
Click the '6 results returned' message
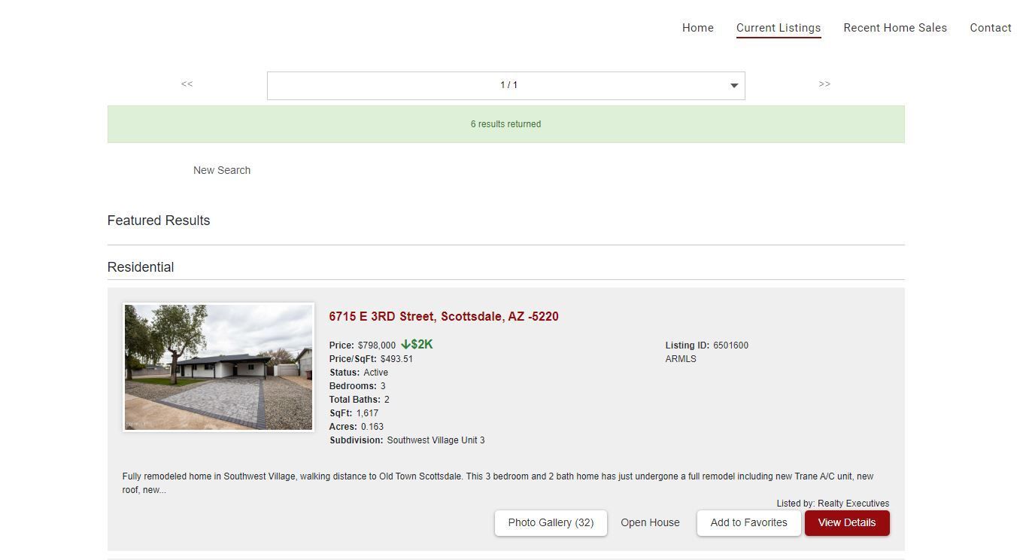pos(506,124)
